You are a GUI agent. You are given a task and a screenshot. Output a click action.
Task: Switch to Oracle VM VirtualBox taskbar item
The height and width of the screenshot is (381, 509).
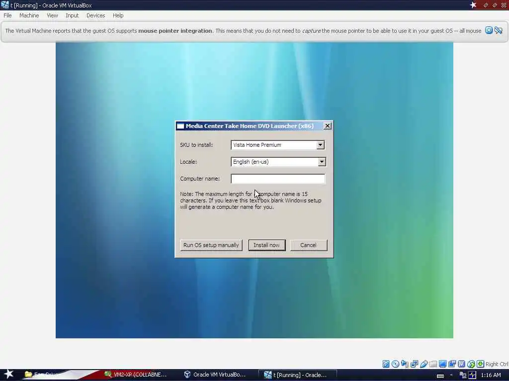(215, 375)
